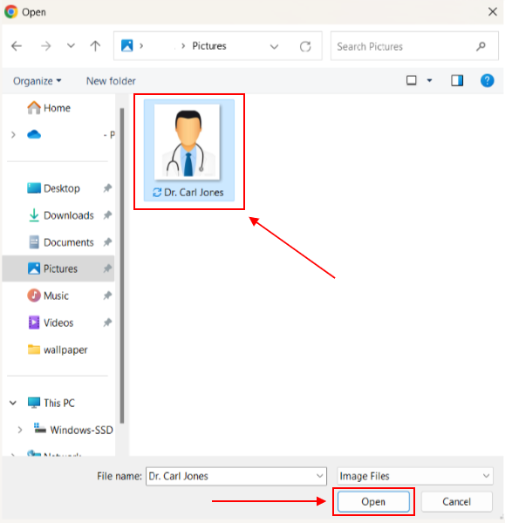Expand the recent locations dropdown
This screenshot has width=505, height=523.
tap(71, 45)
